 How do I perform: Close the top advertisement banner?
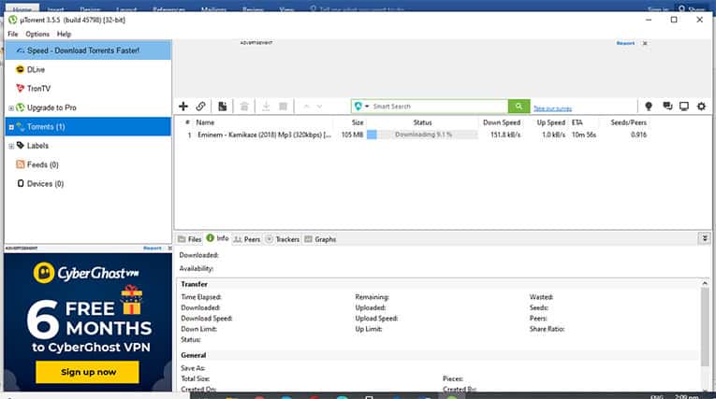pos(645,43)
